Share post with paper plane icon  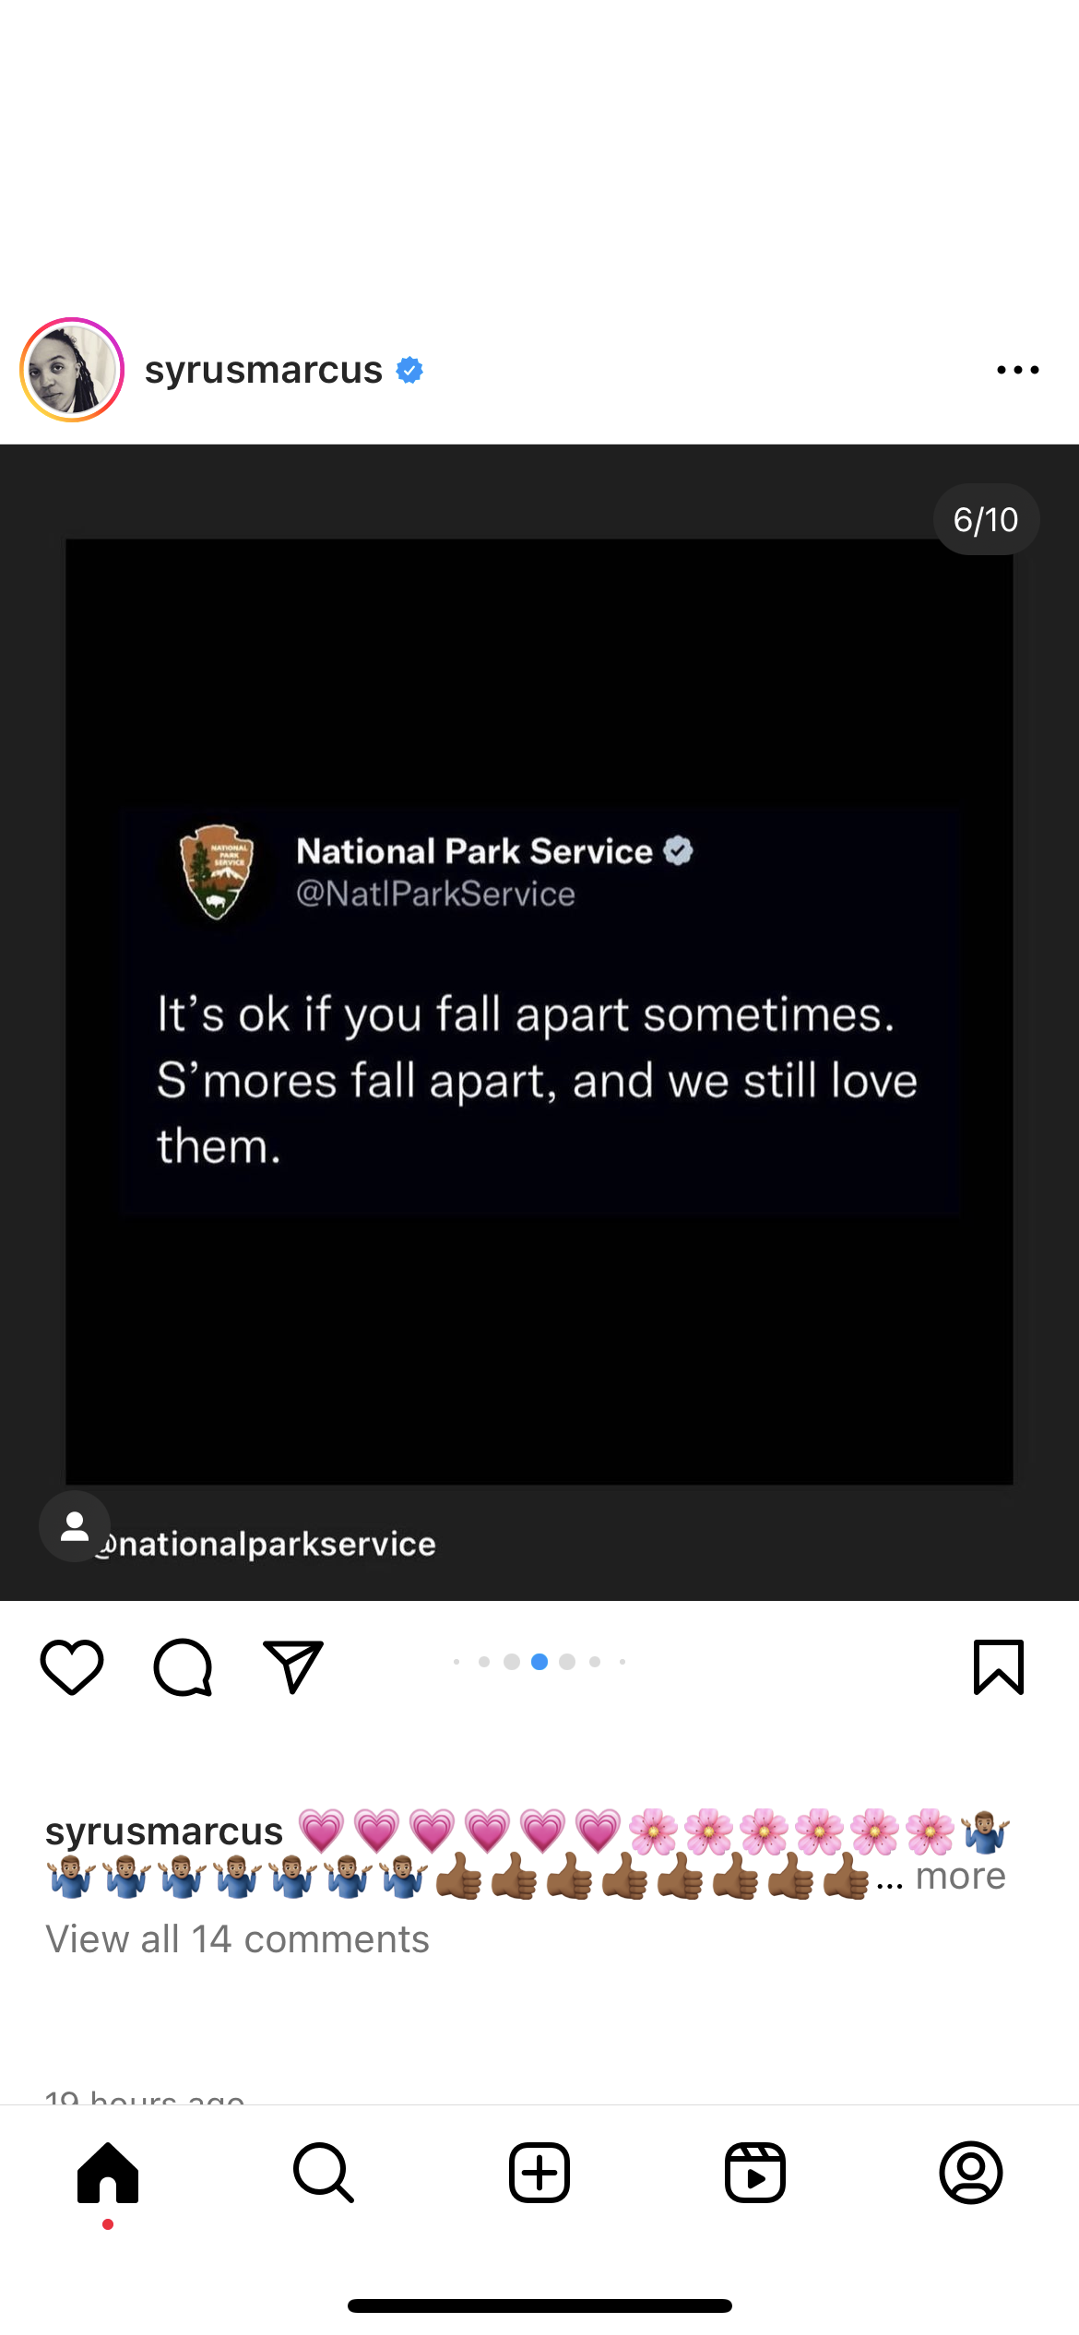(x=292, y=1666)
